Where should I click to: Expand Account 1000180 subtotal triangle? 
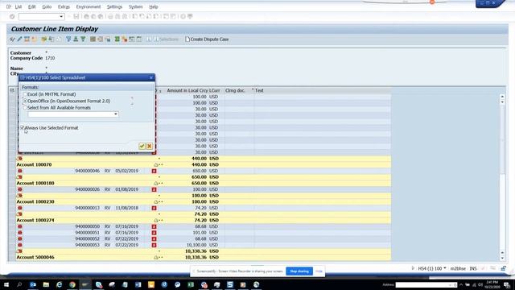[x=156, y=183]
